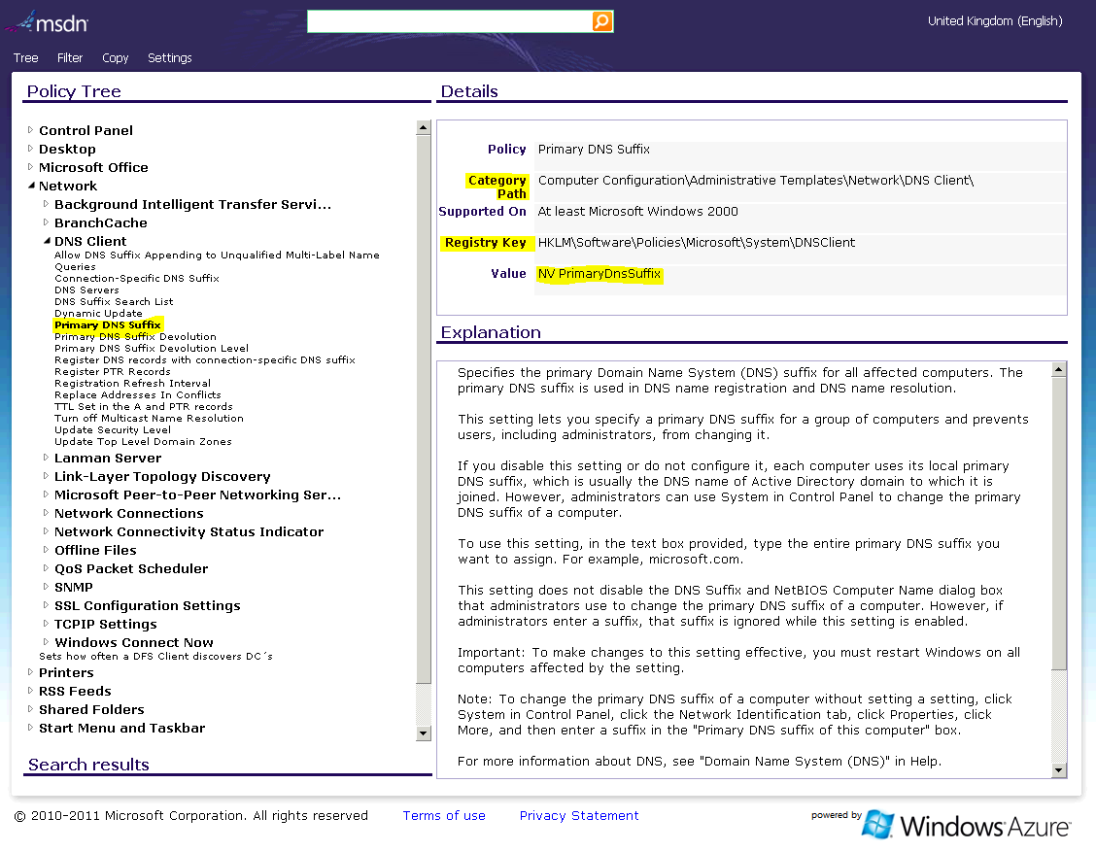Select Connection-Specific DNS Suffix policy
Image resolution: width=1096 pixels, height=852 pixels.
(x=137, y=278)
